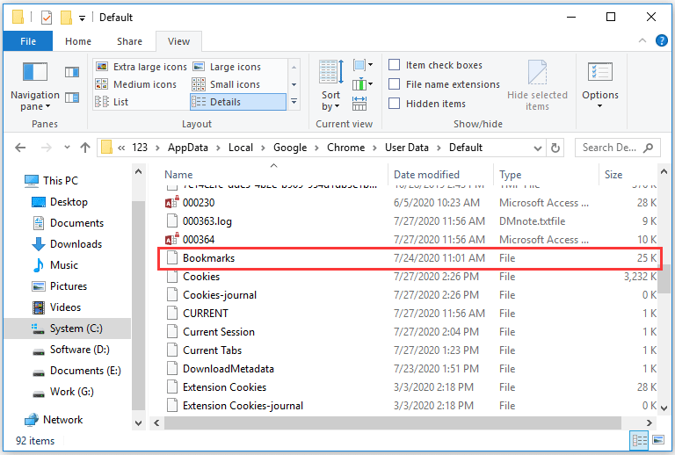Go back with the Back arrow
Image resolution: width=675 pixels, height=455 pixels.
[20, 148]
